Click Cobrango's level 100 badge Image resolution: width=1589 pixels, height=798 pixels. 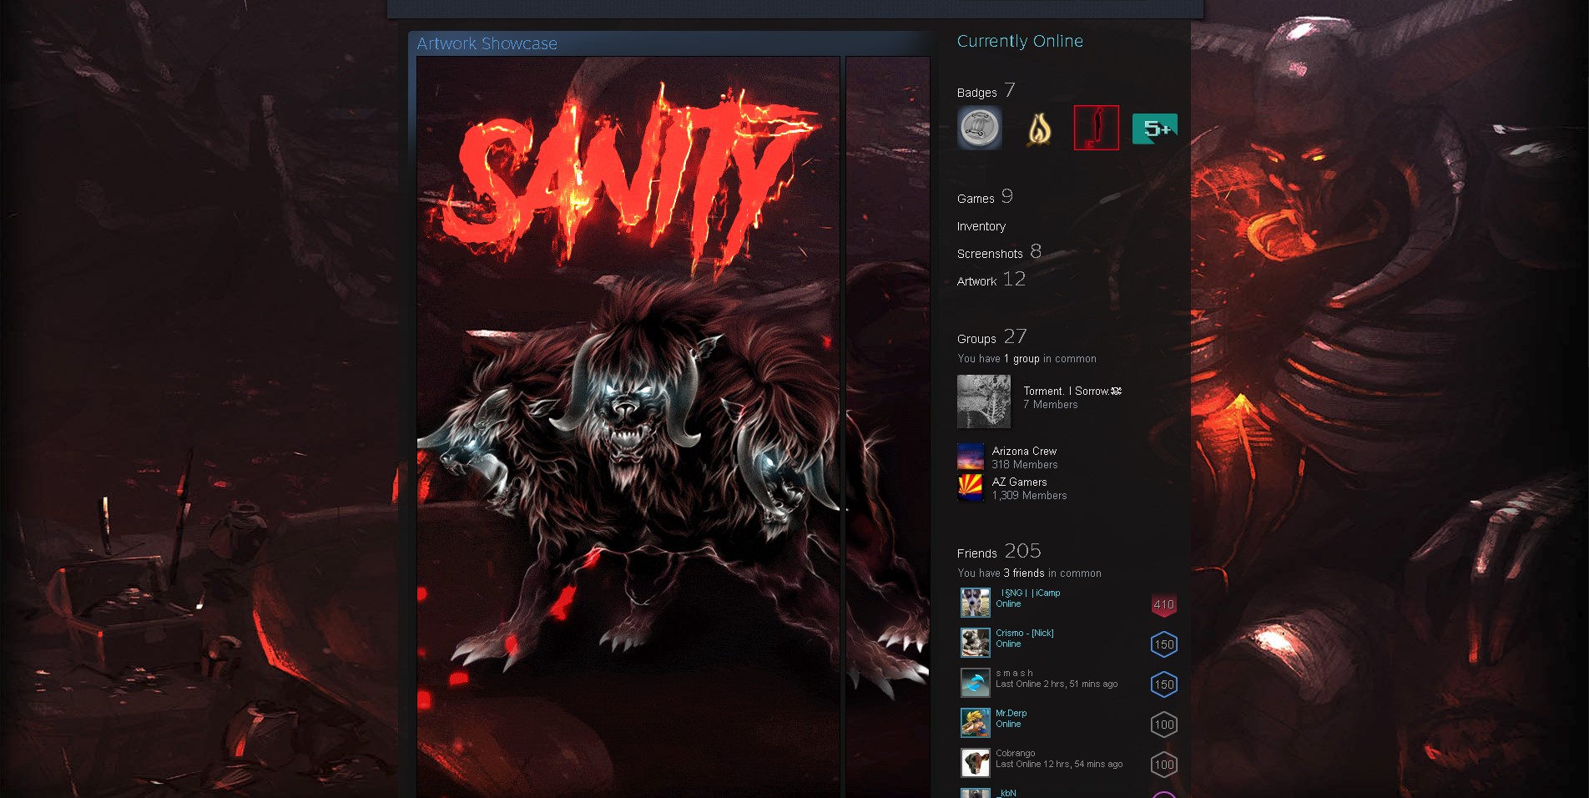click(1164, 765)
